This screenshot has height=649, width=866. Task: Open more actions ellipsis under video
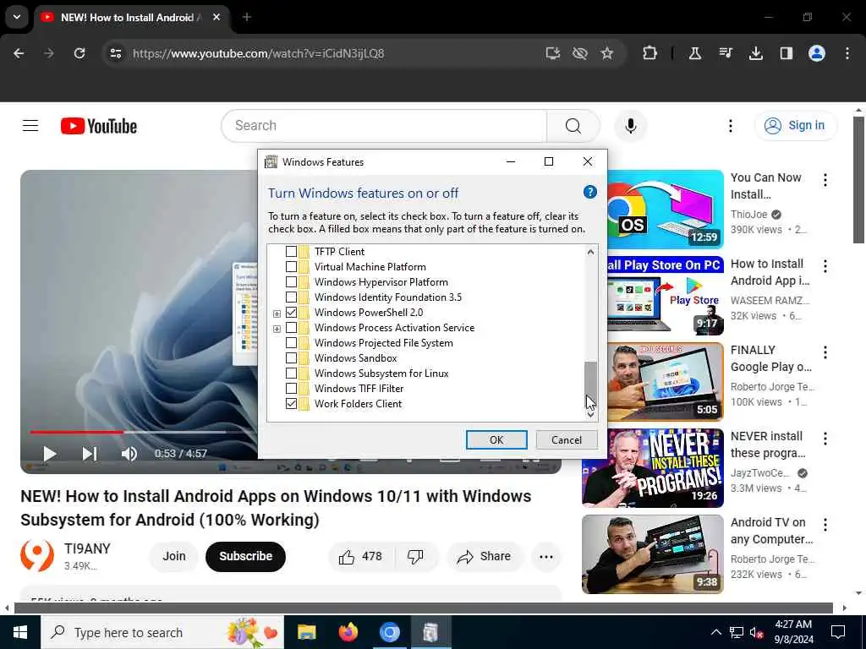pos(546,556)
